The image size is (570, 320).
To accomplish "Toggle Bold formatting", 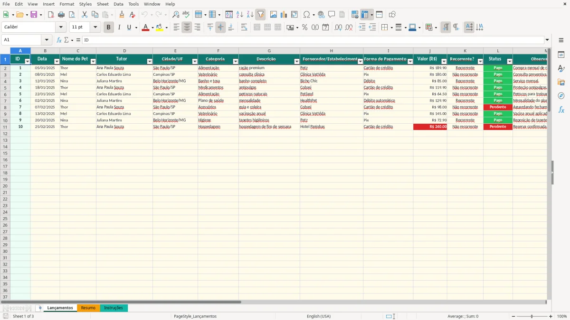I will click(108, 27).
